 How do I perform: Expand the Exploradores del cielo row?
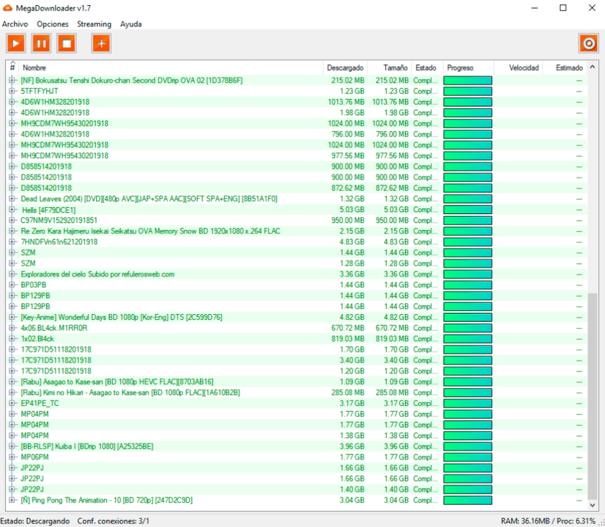coord(12,274)
